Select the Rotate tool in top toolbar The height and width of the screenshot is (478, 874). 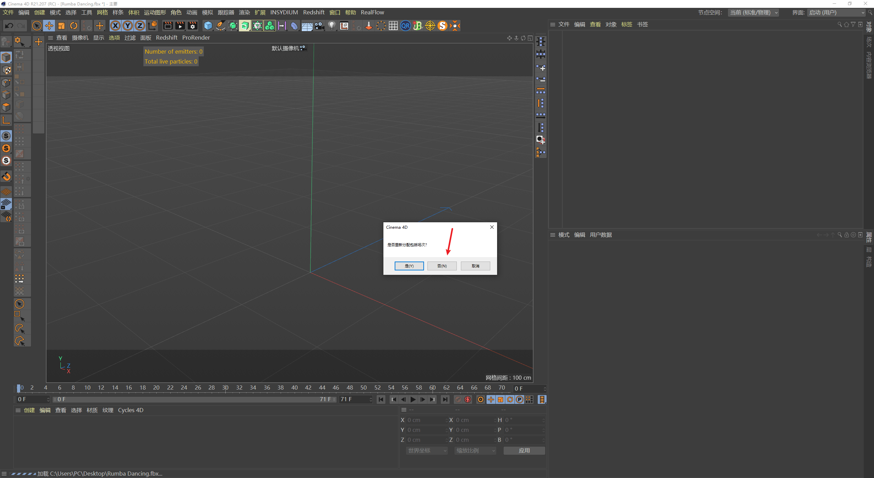[x=74, y=26]
